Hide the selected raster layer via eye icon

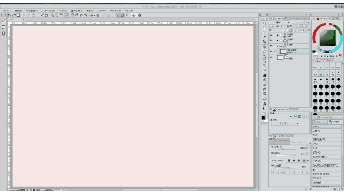271,51
